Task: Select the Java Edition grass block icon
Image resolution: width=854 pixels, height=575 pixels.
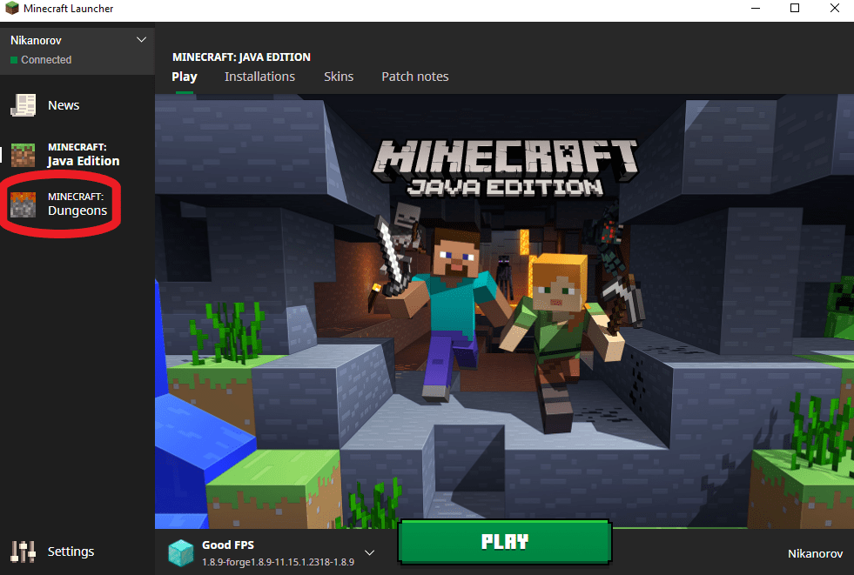Action: click(23, 155)
